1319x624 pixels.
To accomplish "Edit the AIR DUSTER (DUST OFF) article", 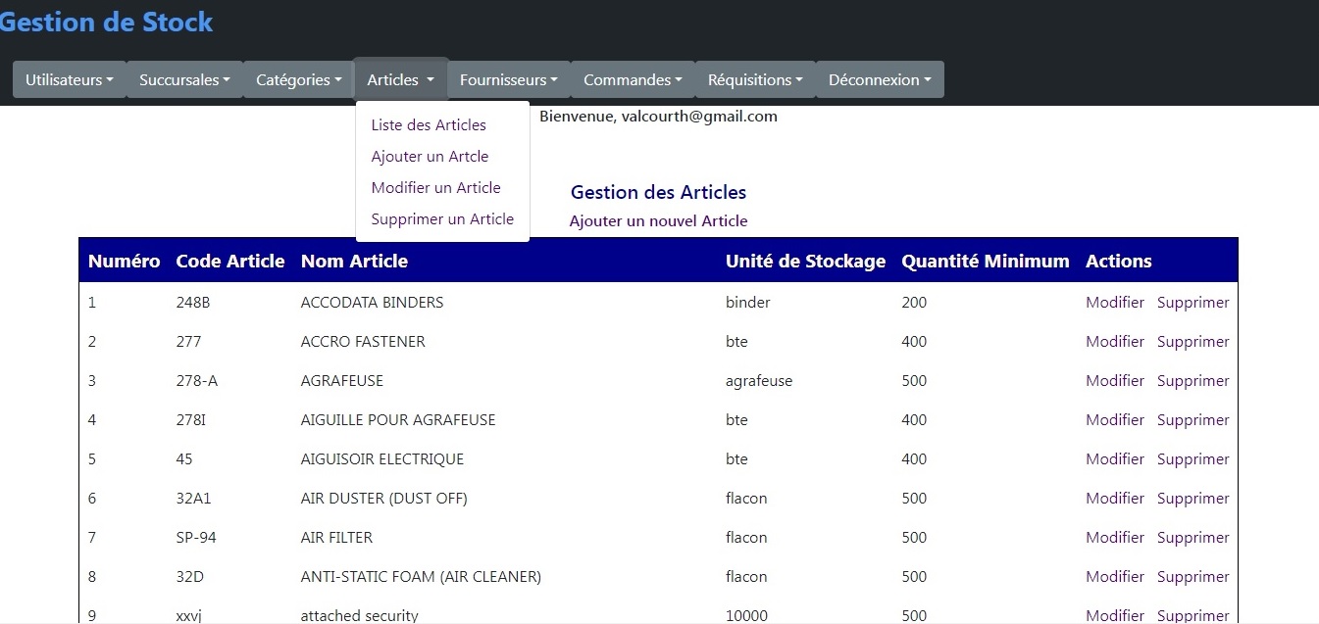I will point(1114,499).
